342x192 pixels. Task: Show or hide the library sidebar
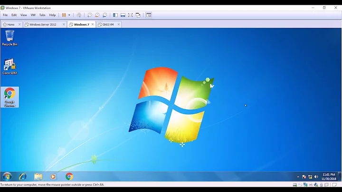(x=115, y=15)
